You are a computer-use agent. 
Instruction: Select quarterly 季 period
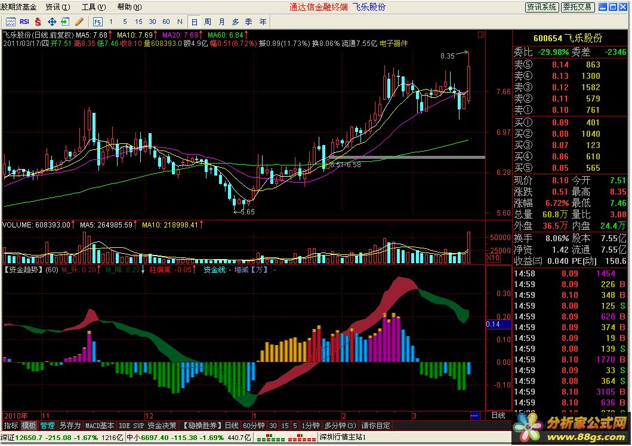point(249,21)
